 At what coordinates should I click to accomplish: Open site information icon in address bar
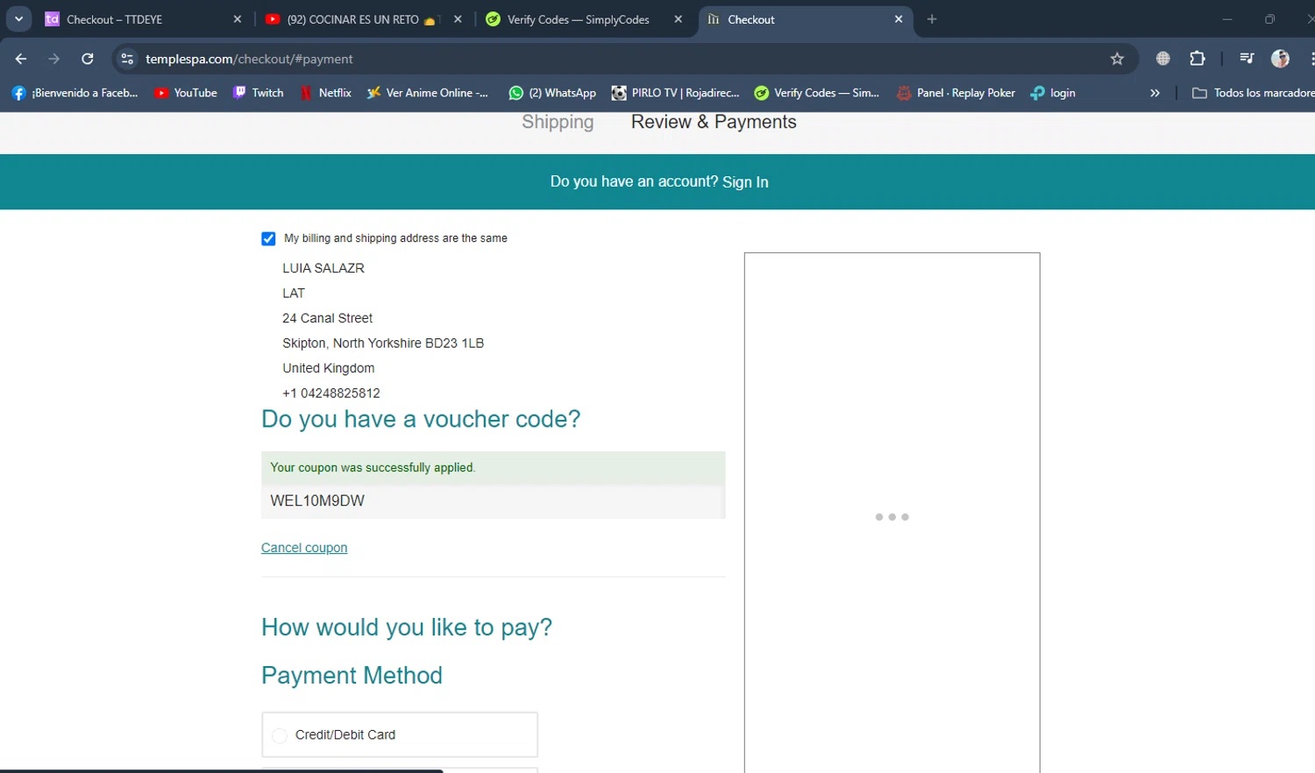click(x=127, y=59)
